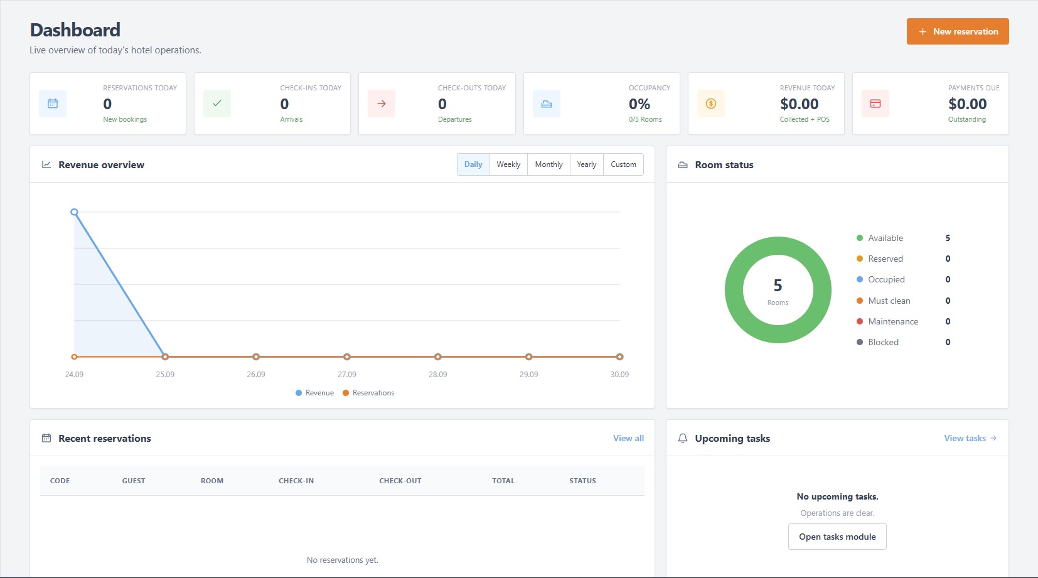Click the Revenue Today dollar coin icon

(x=711, y=104)
